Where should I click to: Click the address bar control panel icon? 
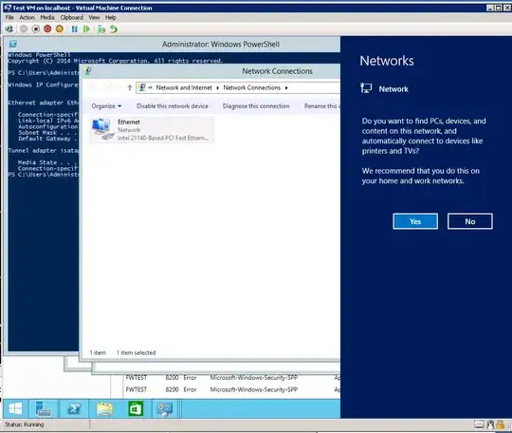point(142,87)
